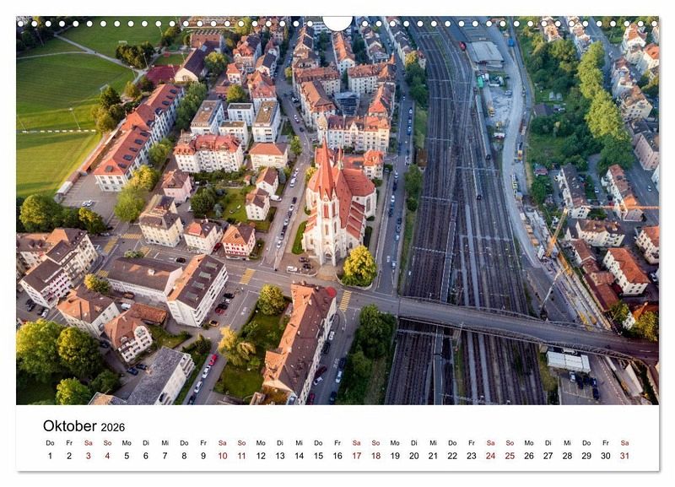
Task: Select Sunday date 11
Action: (x=241, y=456)
